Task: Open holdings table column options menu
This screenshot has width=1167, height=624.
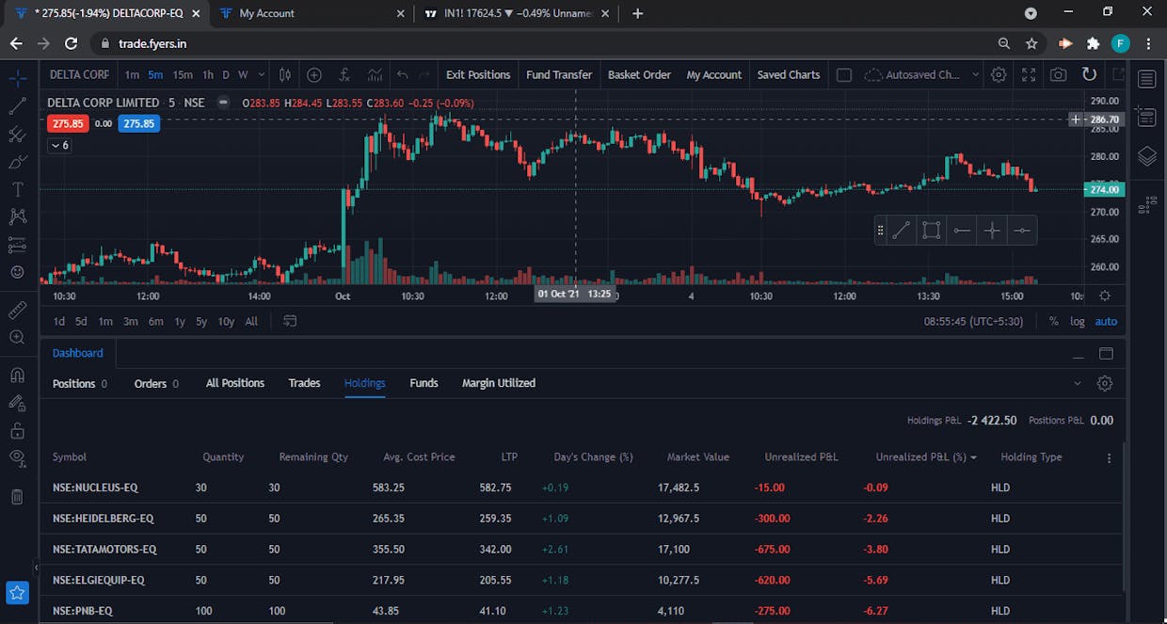Action: [x=1109, y=457]
